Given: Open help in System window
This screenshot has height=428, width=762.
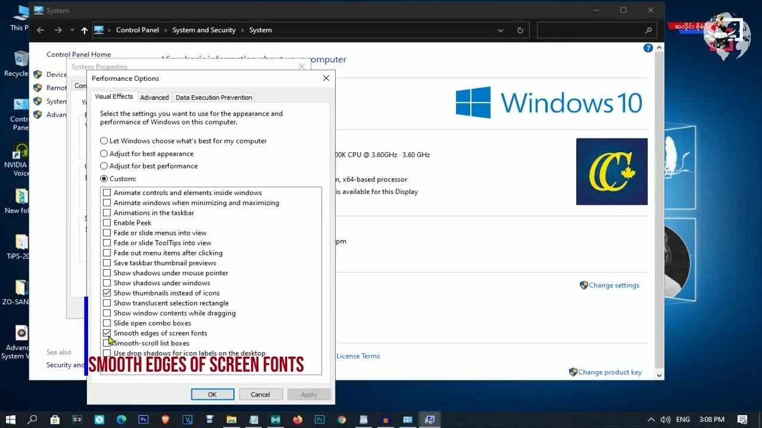Looking at the screenshot, I should tap(648, 48).
